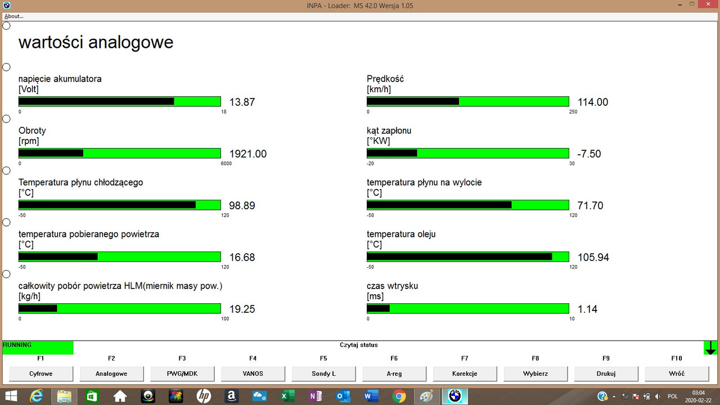The height and width of the screenshot is (405, 720).
Task: Click the HLM air mass bar gauge
Action: coord(120,309)
